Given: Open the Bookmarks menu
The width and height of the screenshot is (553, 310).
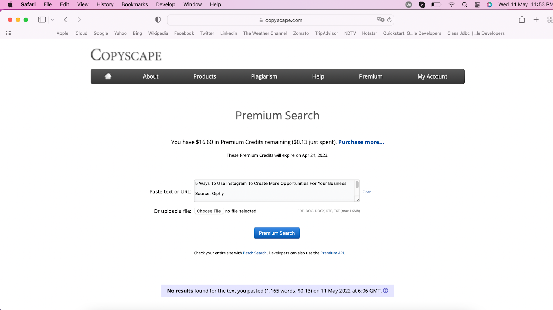Looking at the screenshot, I should pos(135,4).
